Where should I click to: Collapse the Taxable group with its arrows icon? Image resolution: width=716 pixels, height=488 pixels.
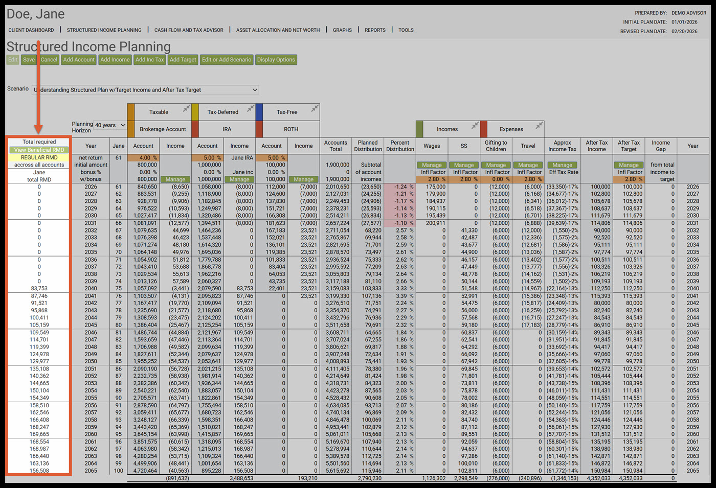[187, 108]
